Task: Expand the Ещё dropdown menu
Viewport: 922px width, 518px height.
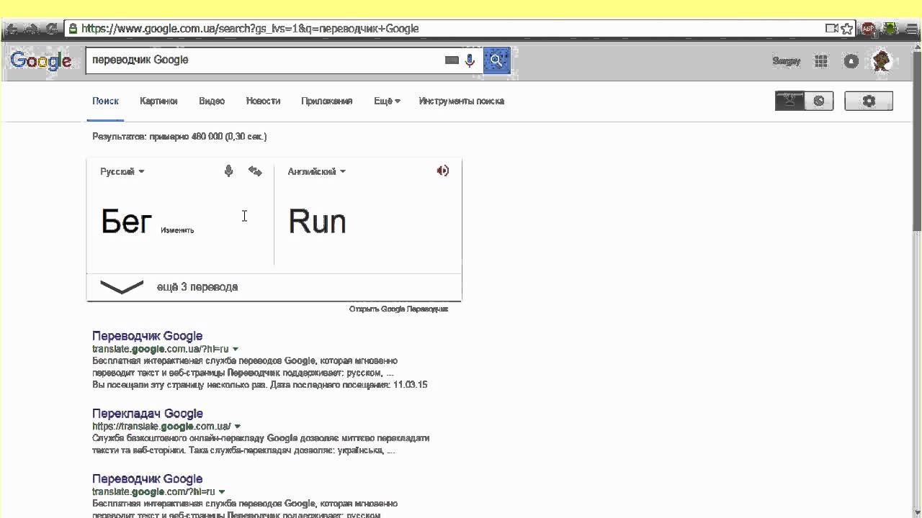Action: coord(387,101)
